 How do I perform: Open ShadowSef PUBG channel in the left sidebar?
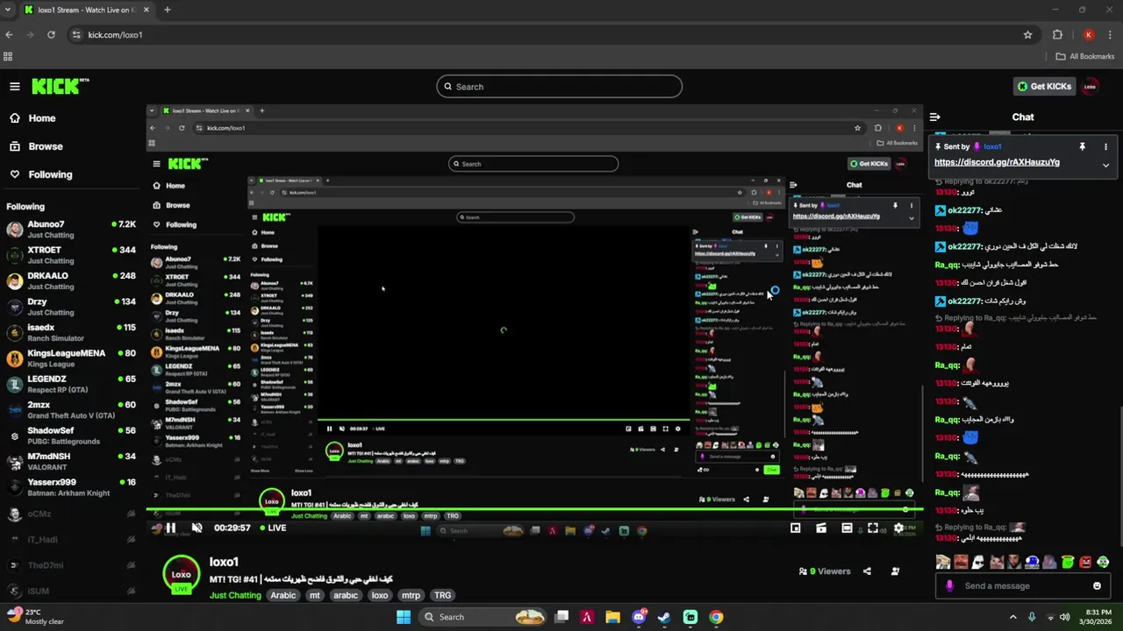click(x=70, y=436)
